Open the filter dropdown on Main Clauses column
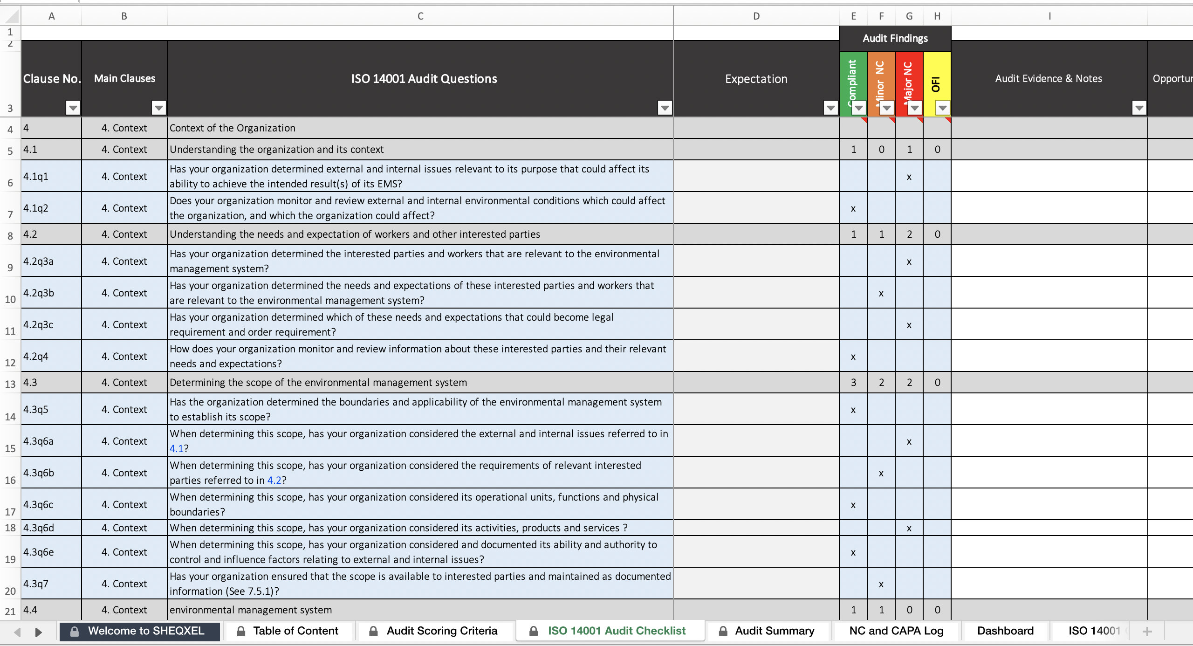Viewport: 1193px width, 646px height. click(x=158, y=108)
